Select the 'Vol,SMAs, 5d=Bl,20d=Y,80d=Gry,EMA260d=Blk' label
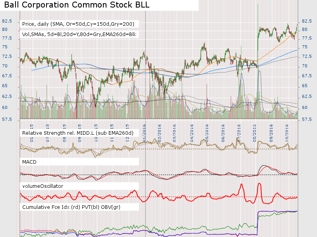Screen dimensions: 317x237 79,34
